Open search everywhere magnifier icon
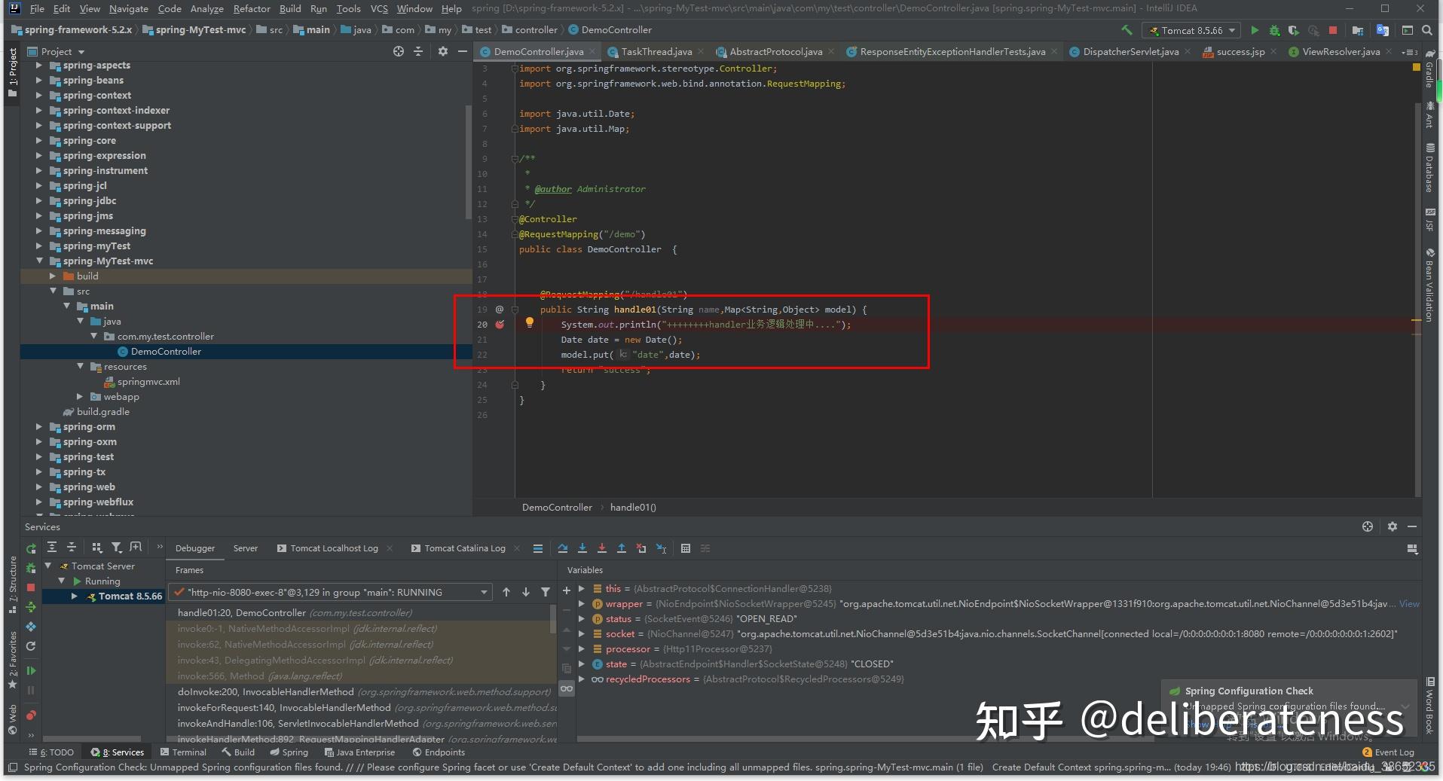 [1426, 30]
